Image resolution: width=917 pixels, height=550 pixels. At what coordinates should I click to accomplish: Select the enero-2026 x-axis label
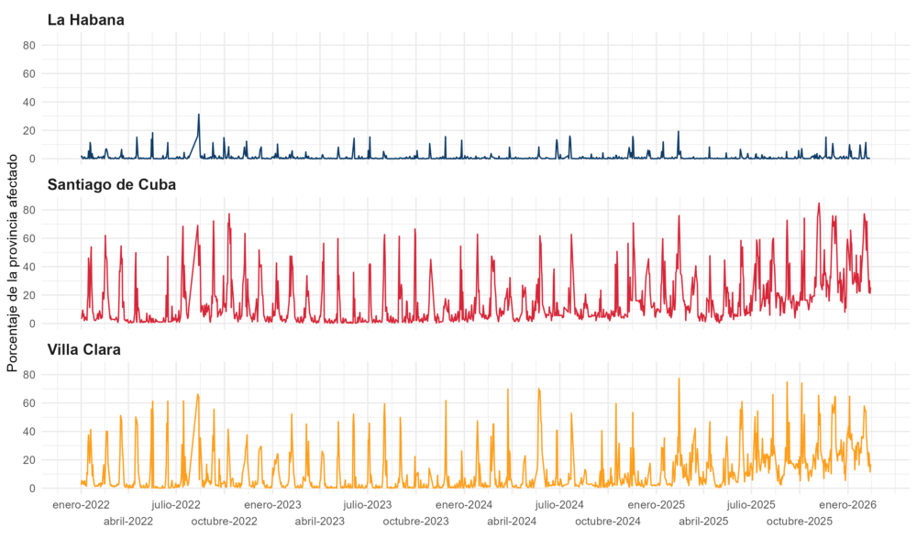pyautogui.click(x=848, y=504)
